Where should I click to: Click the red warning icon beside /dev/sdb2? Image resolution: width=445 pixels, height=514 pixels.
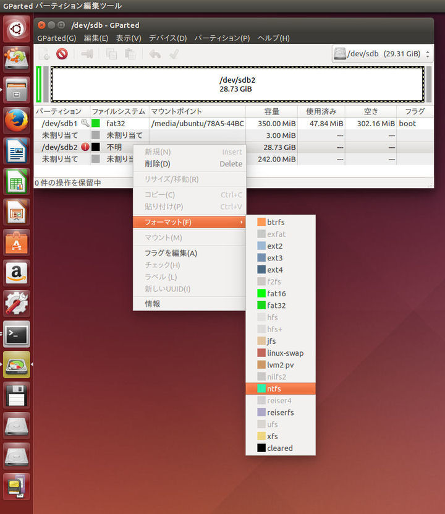[85, 147]
